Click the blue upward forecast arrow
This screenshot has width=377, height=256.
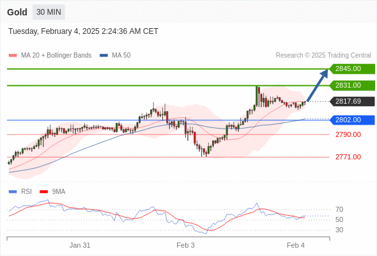pos(318,85)
